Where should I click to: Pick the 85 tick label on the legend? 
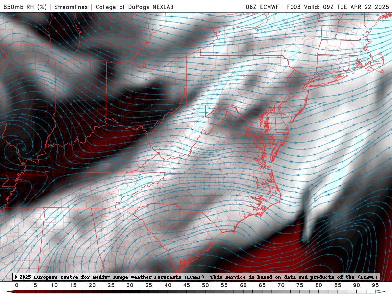338,285
